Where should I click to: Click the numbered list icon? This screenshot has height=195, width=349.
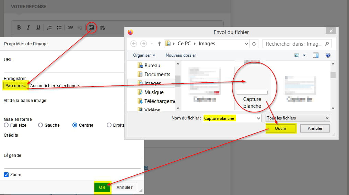[x=49, y=27]
